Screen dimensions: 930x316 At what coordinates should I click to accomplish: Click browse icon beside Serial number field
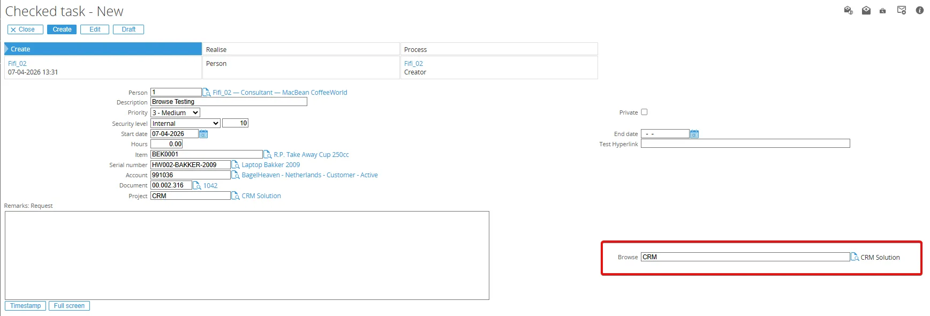[236, 165]
